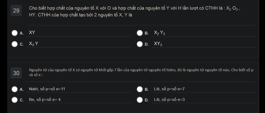The height and width of the screenshot is (113, 265).
Task: Select radio button A for question 29
Action: pyautogui.click(x=14, y=33)
